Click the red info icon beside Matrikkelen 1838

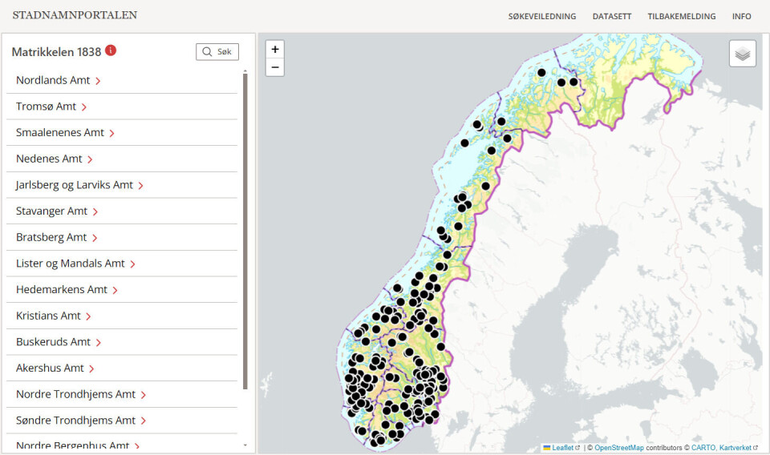(x=111, y=50)
